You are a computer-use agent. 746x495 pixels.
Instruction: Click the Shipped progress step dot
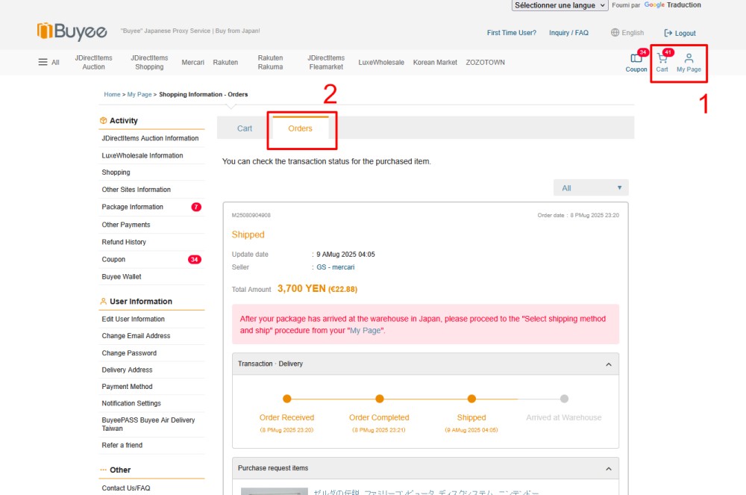pyautogui.click(x=471, y=399)
